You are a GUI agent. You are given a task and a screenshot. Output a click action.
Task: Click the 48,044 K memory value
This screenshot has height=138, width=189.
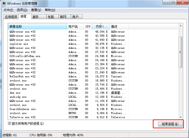[102, 32]
